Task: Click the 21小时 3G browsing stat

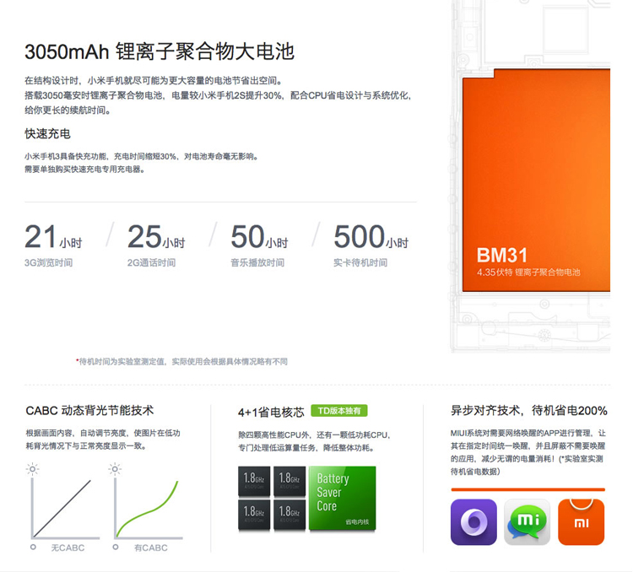Action: [53, 236]
